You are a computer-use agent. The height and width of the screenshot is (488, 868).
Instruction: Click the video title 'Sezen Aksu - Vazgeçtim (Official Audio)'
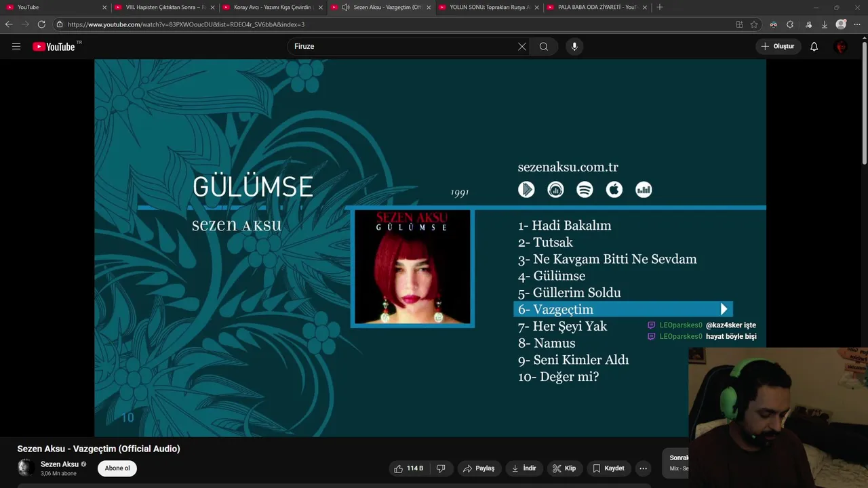click(x=99, y=449)
